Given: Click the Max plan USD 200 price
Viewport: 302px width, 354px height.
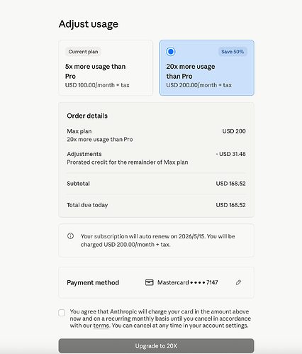Looking at the screenshot, I should [x=234, y=131].
